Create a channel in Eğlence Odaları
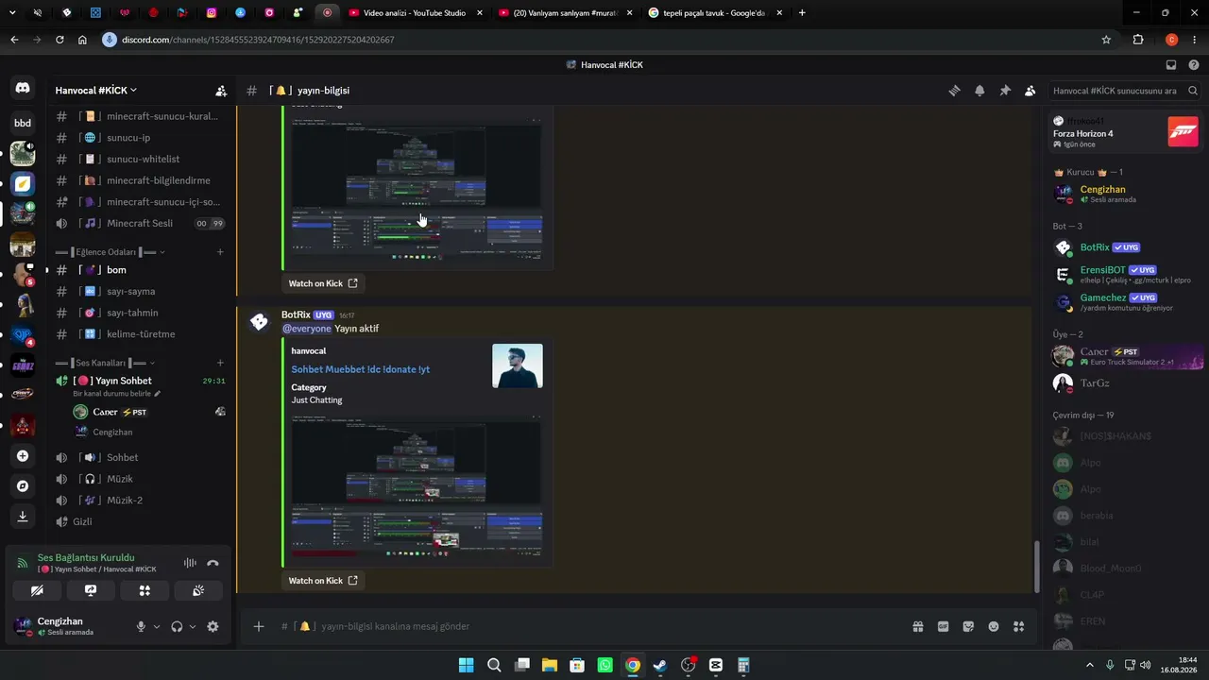The image size is (1209, 680). [x=220, y=252]
